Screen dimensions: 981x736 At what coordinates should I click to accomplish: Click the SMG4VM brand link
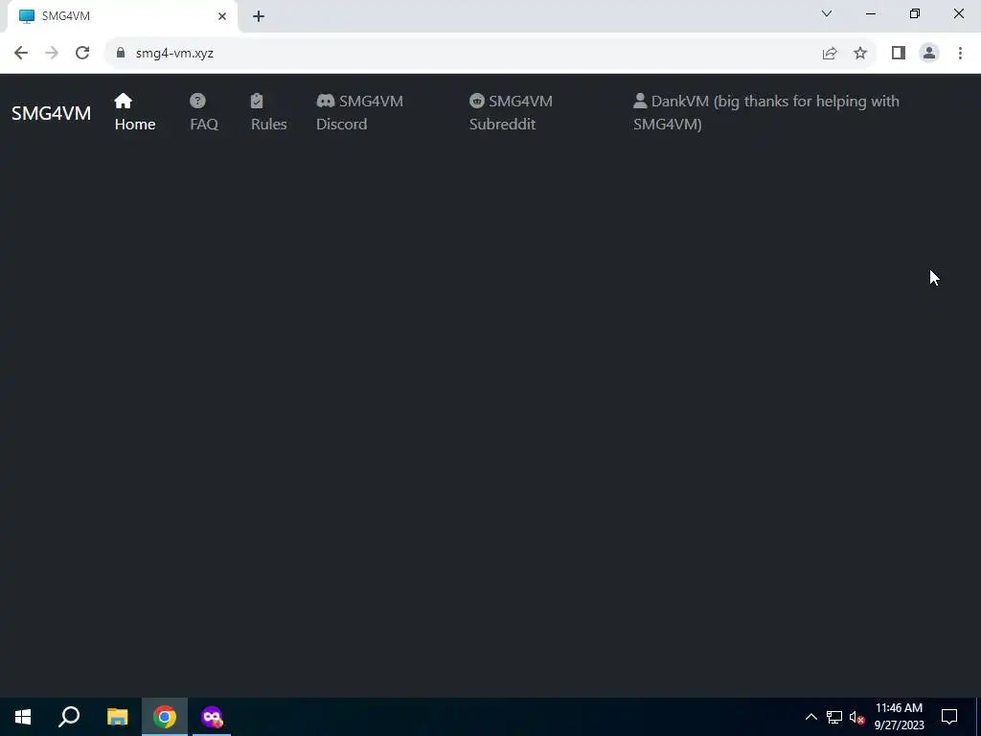coord(52,113)
